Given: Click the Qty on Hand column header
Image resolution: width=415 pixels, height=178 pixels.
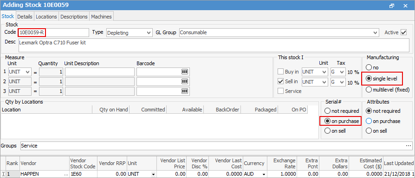Looking at the screenshot, I should point(110,110).
